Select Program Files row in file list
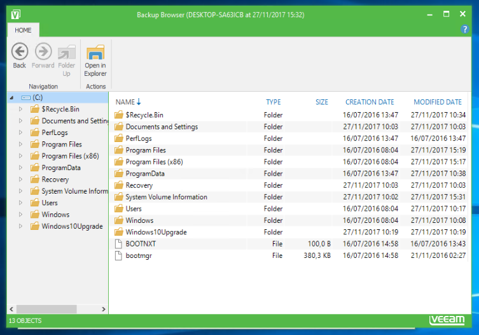 point(290,150)
